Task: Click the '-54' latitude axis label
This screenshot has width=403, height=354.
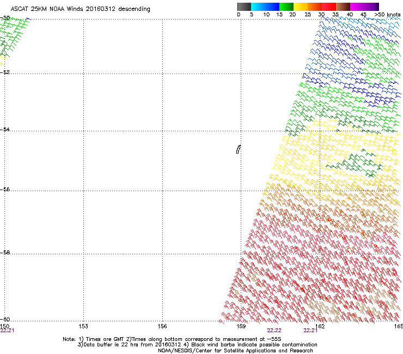Action: tap(5, 130)
